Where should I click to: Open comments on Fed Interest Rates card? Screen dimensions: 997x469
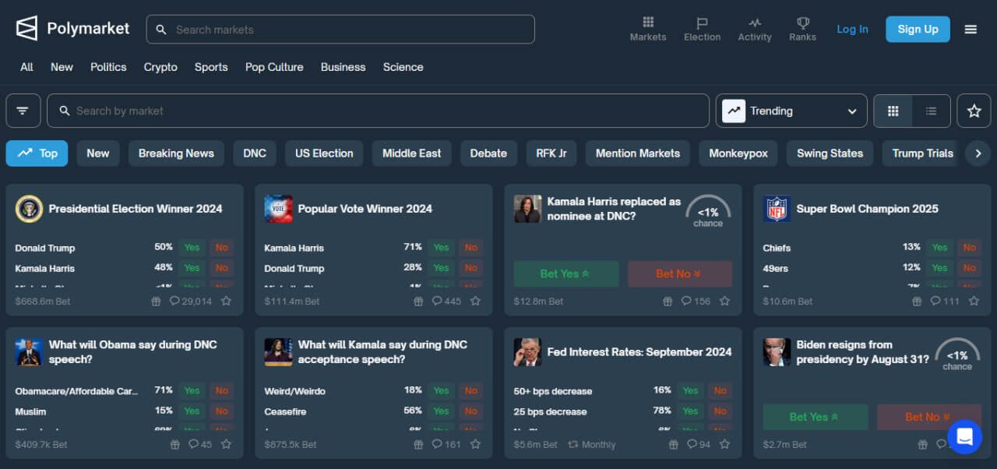tap(699, 444)
